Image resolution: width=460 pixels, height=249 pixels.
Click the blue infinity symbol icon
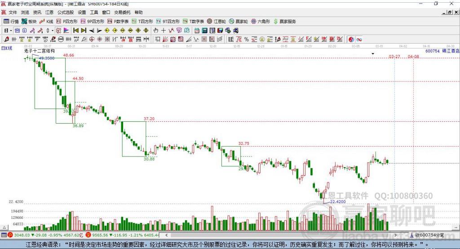359,40
